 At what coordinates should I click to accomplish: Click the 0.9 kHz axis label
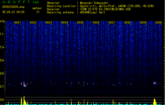coord(2,60)
